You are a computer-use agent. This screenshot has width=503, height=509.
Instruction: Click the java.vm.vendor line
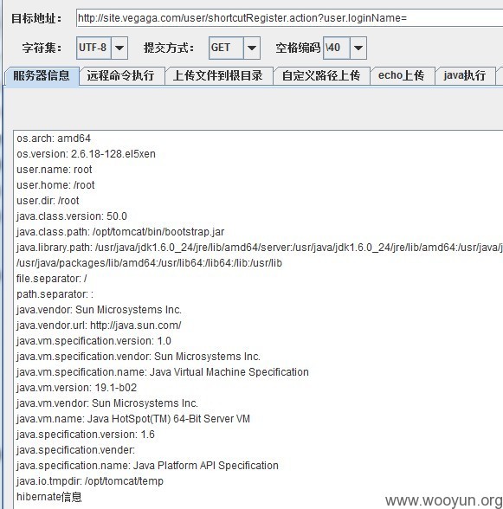(107, 403)
